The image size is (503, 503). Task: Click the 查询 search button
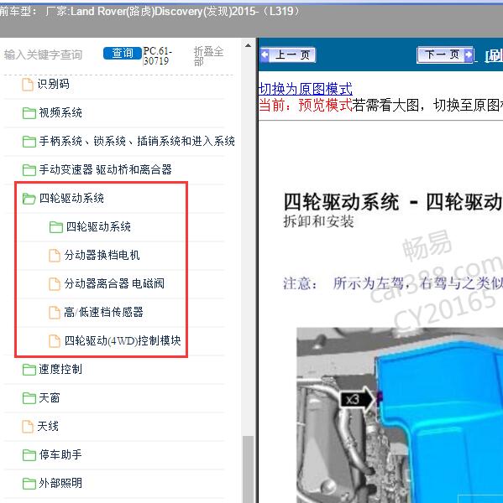pos(123,54)
